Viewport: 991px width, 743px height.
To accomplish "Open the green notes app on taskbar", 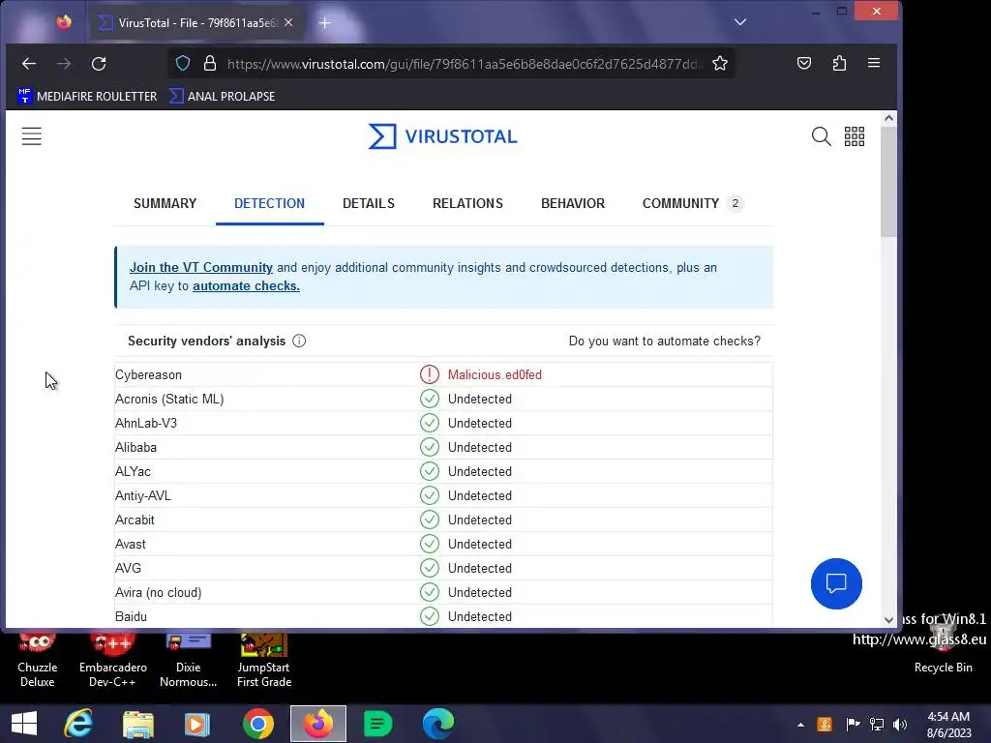I will click(x=378, y=724).
